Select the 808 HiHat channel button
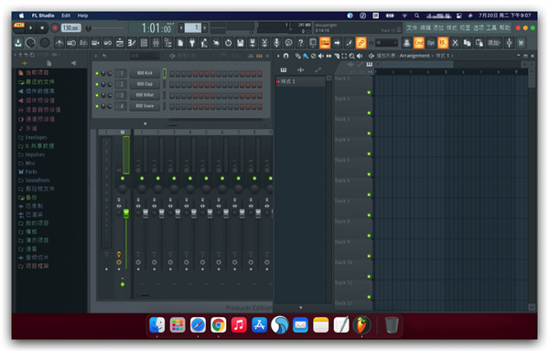 click(145, 95)
